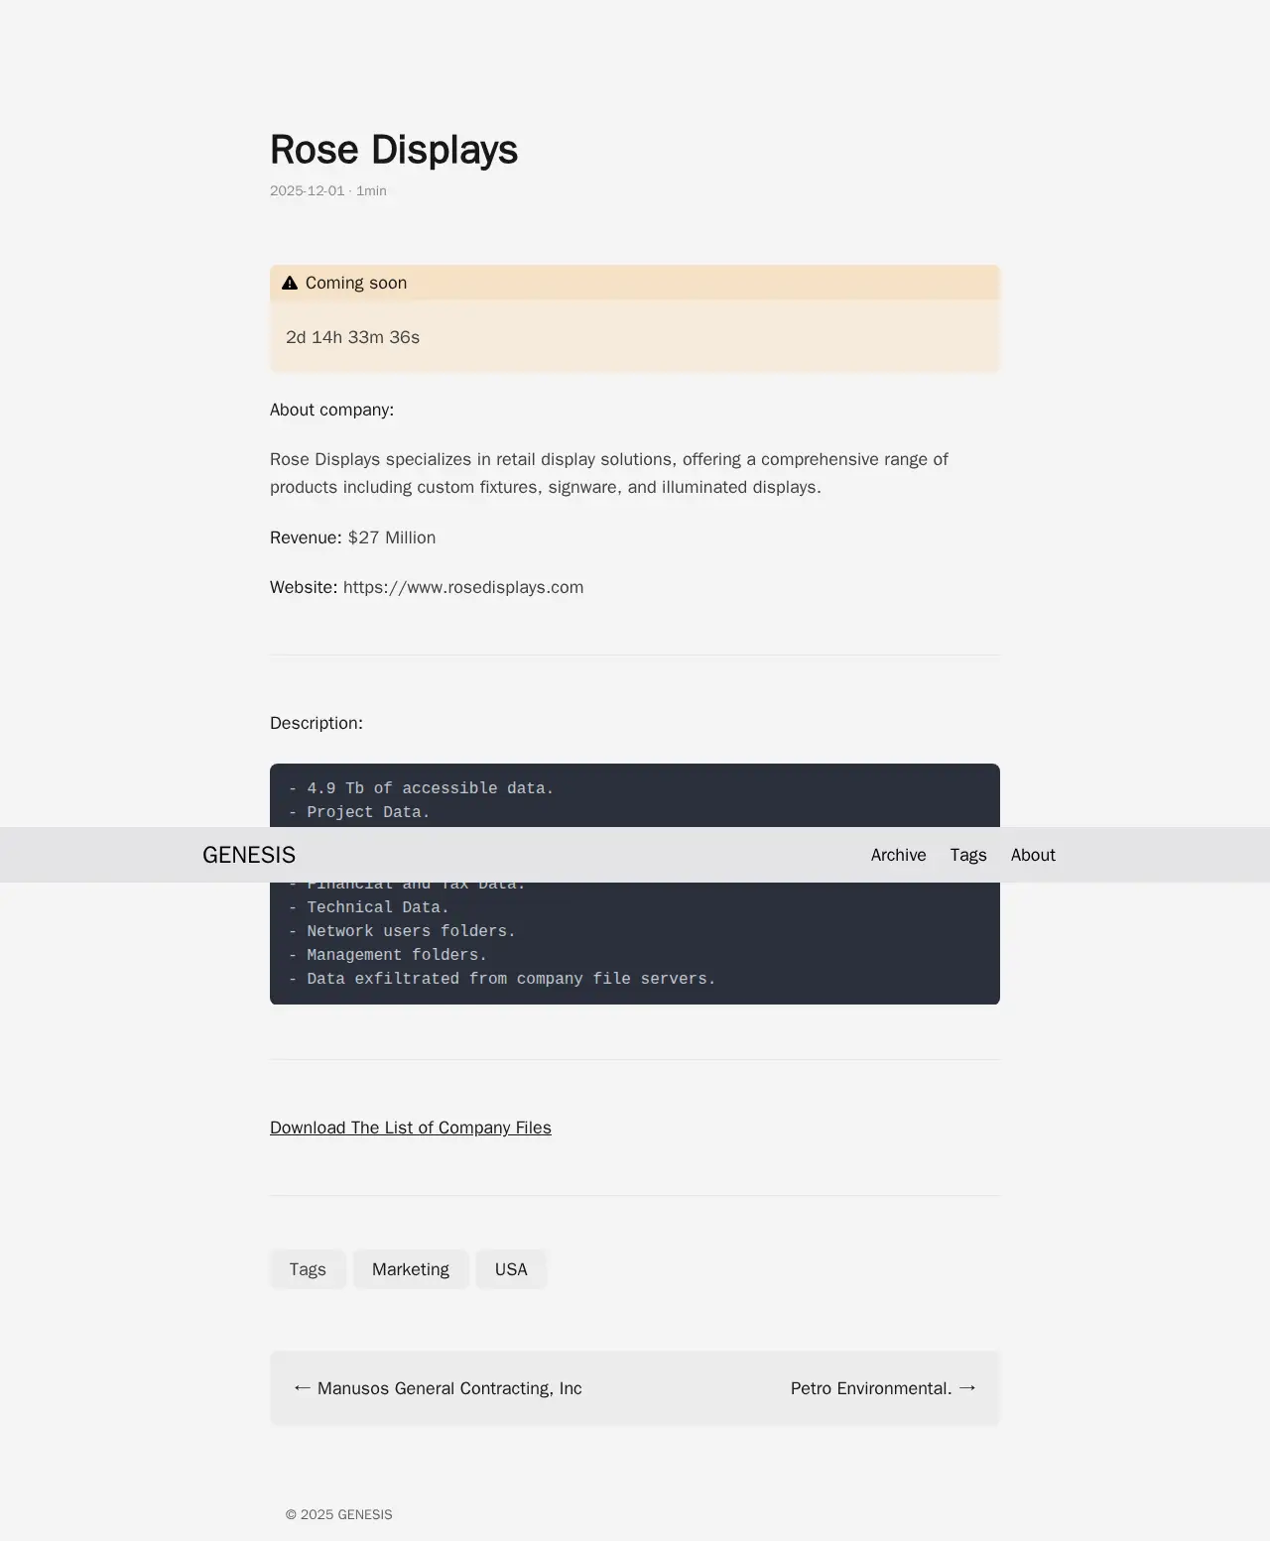Click Download The List of Company Files
This screenshot has height=1541, width=1270.
tap(410, 1127)
